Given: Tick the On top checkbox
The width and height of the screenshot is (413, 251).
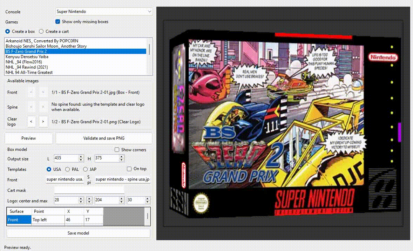Looking at the screenshot, I should [x=129, y=169].
